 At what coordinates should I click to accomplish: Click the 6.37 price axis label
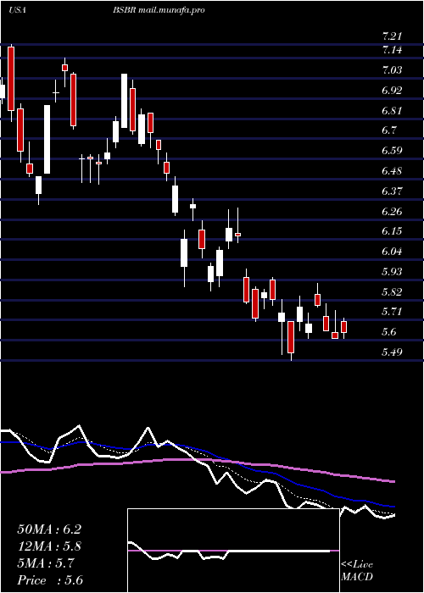[392, 191]
